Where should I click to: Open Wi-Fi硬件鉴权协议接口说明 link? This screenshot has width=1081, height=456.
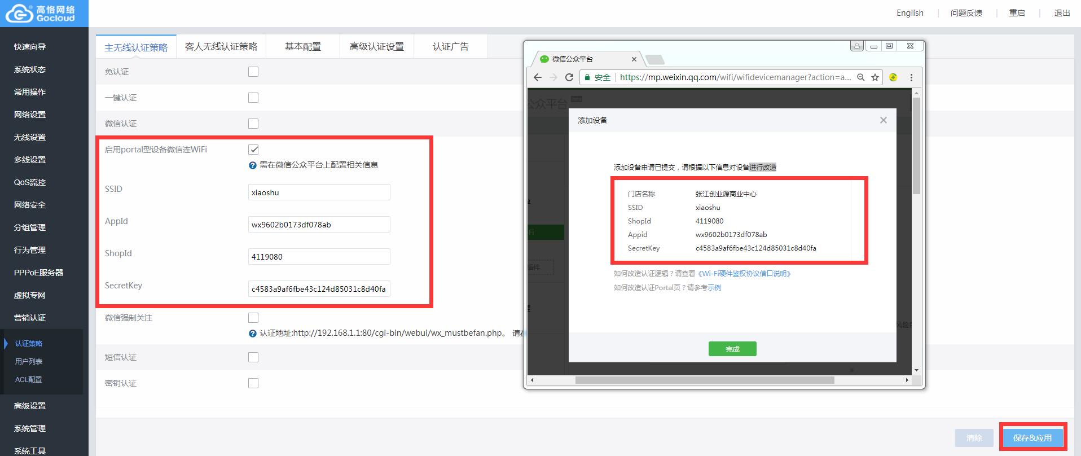pos(744,274)
